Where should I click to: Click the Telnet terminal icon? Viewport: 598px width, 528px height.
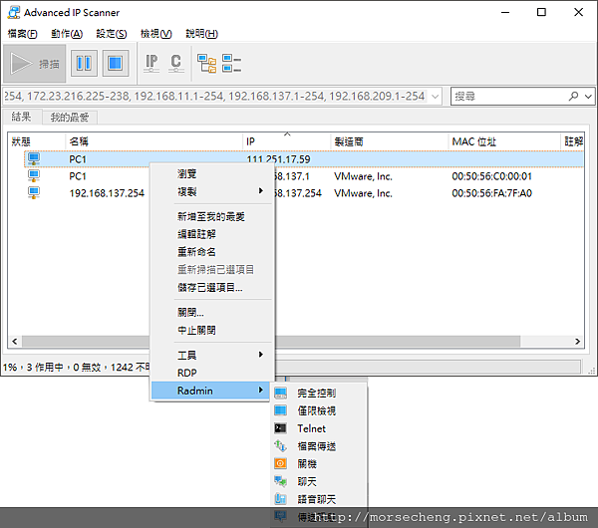tap(280, 428)
